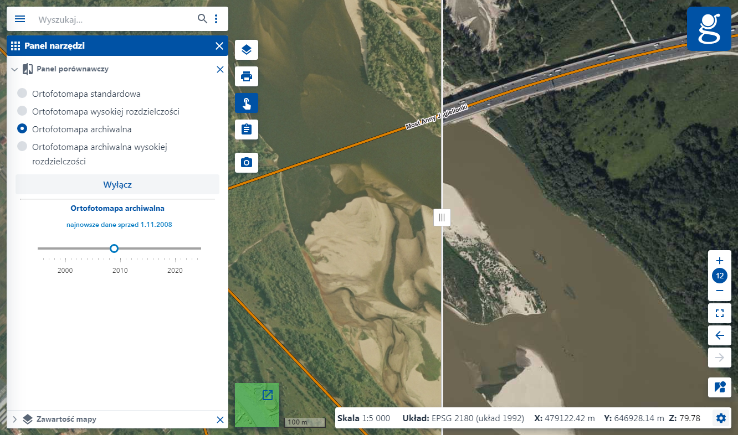
Task: Go back to previous map view
Action: 720,335
